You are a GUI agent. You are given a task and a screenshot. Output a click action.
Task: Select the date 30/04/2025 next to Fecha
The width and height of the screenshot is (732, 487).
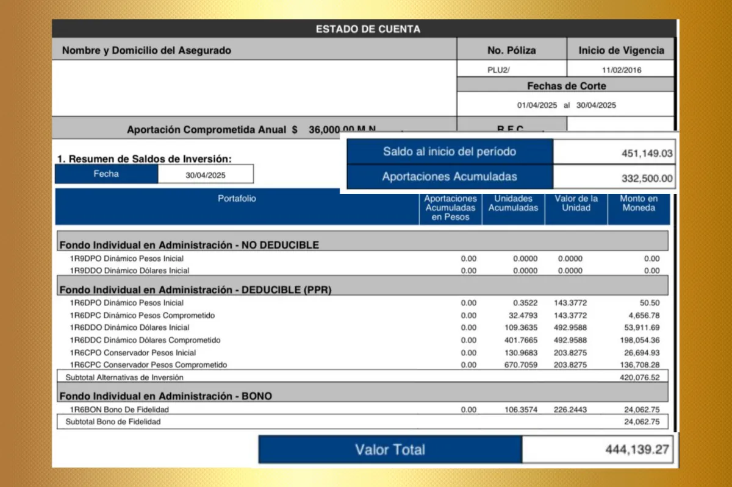click(206, 174)
